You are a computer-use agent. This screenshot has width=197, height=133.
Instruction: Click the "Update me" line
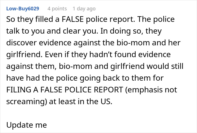pos(26,125)
